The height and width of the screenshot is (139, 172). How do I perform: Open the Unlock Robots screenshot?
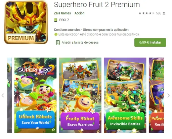click(35, 95)
